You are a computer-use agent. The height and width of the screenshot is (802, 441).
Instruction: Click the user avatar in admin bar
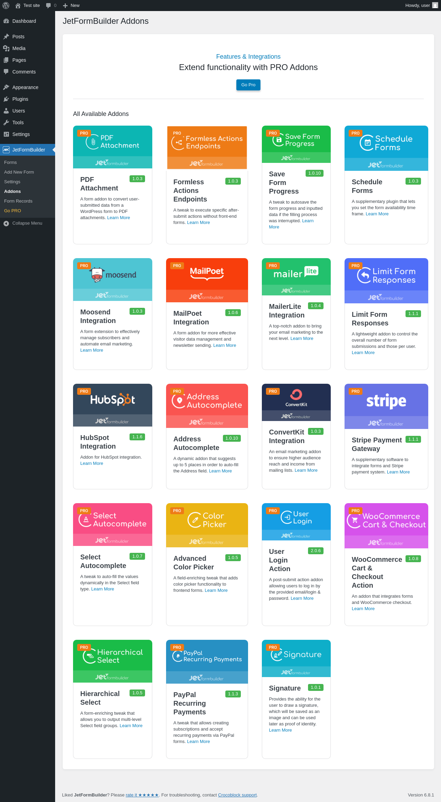point(435,6)
